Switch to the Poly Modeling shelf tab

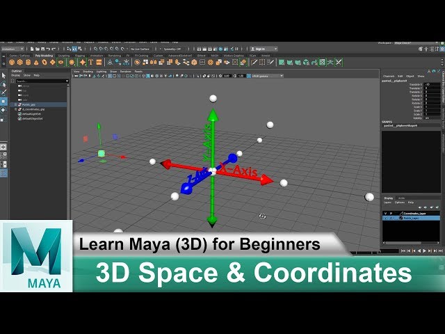(44, 56)
